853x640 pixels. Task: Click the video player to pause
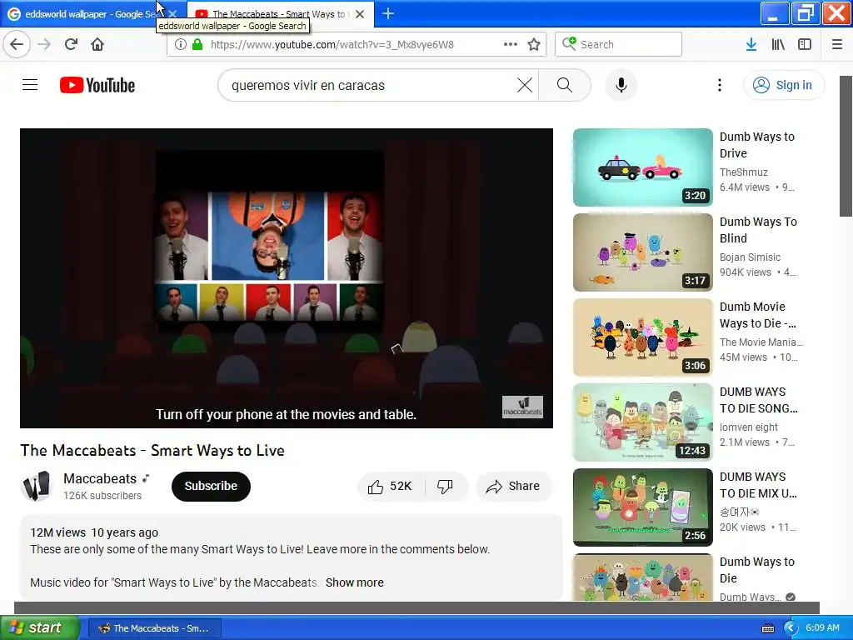287,278
